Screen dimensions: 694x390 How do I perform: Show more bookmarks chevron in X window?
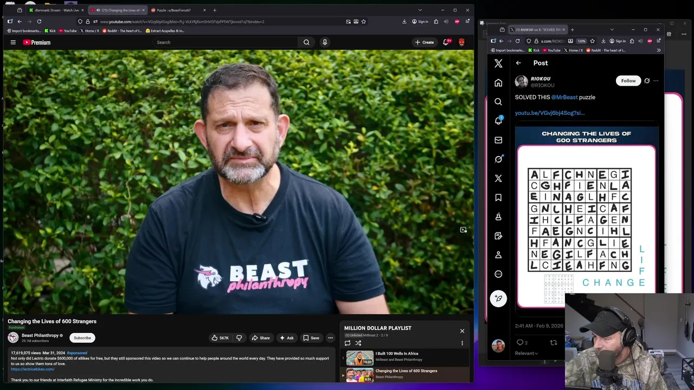pyautogui.click(x=658, y=50)
